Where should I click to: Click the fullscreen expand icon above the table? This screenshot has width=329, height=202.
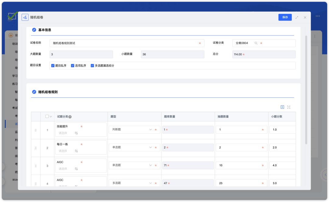coord(289,107)
